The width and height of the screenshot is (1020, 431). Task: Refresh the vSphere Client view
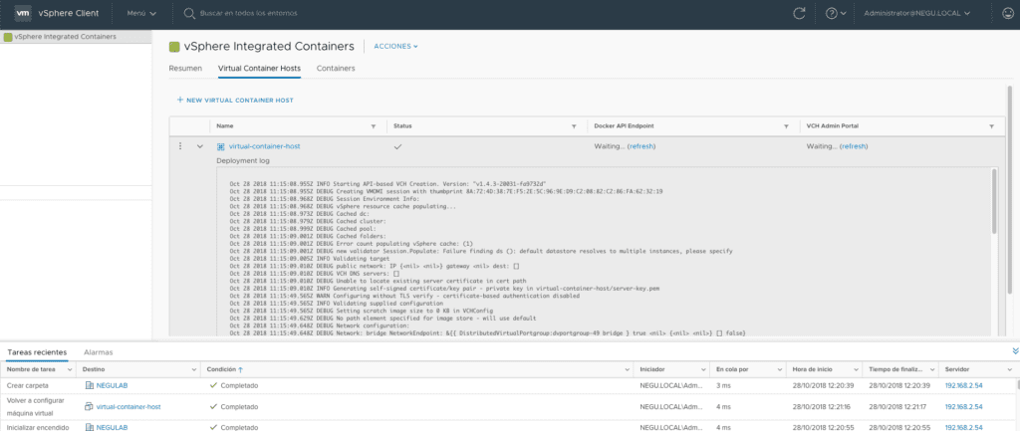click(799, 13)
